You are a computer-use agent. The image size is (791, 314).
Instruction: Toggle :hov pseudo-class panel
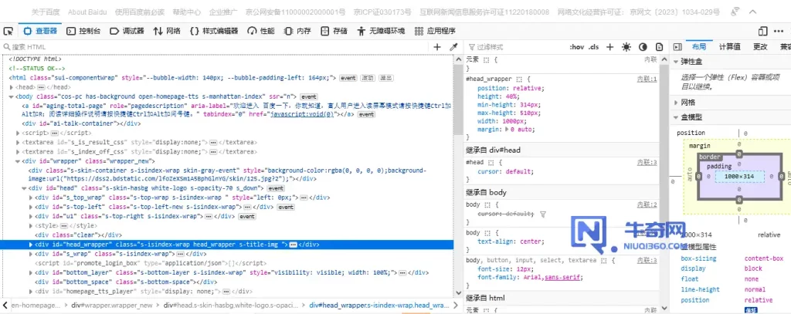click(x=576, y=47)
